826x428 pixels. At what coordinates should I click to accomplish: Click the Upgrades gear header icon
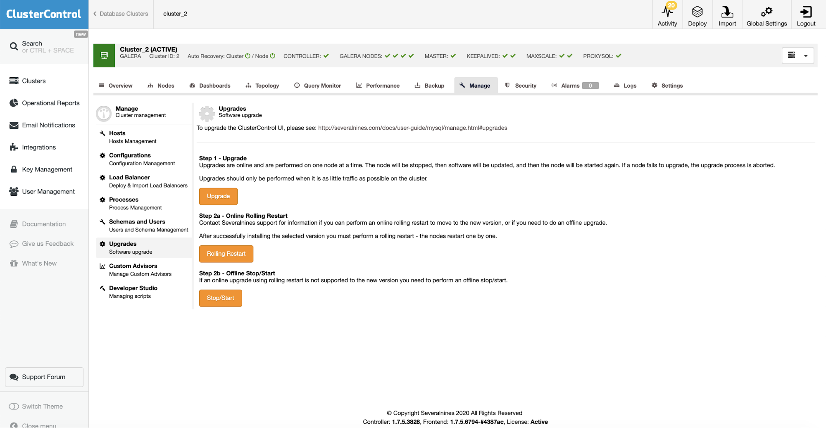[x=207, y=113]
